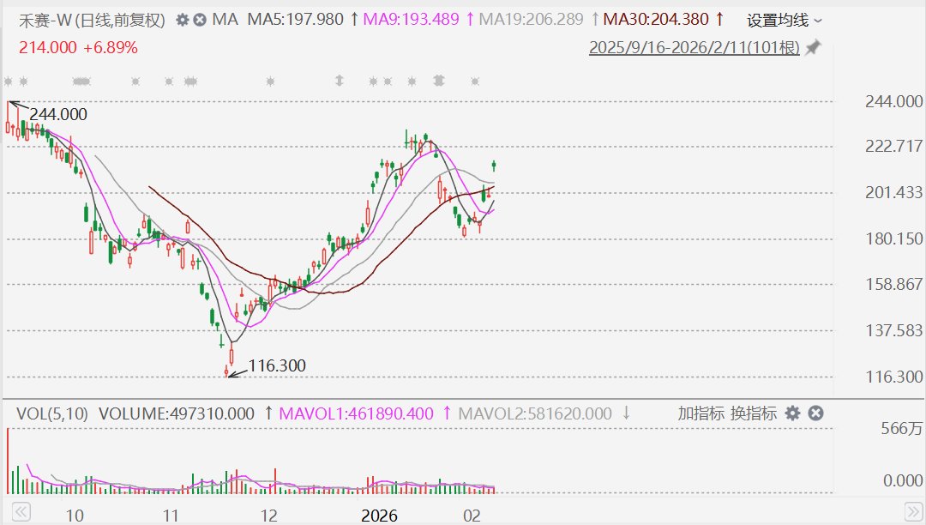Click 换指标 to switch indicator
Screen dimensions: 926x525
click(753, 413)
